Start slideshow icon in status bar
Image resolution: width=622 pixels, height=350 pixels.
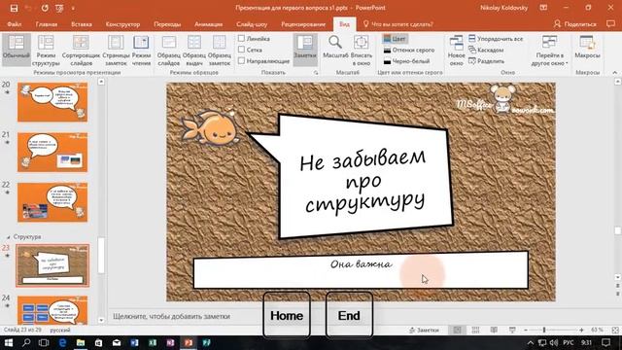click(512, 330)
